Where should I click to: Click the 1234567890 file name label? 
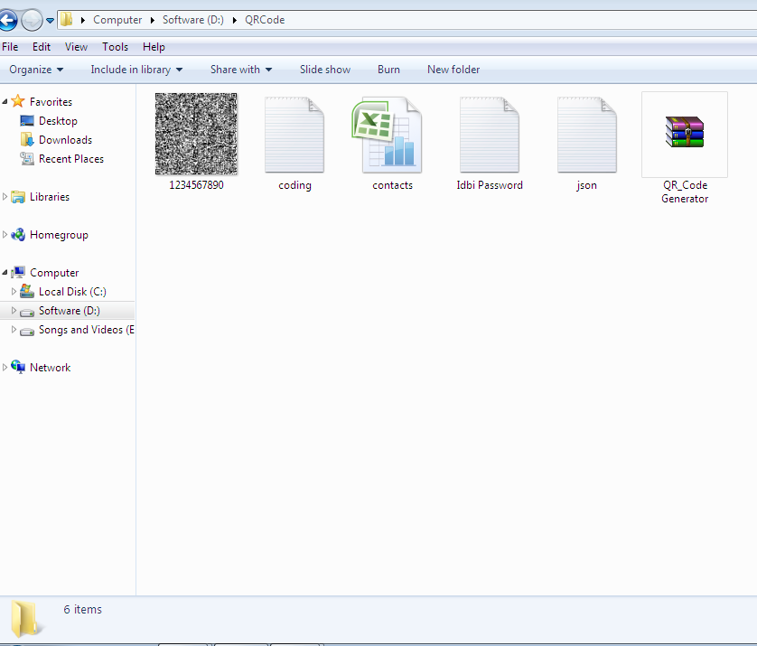(x=196, y=185)
